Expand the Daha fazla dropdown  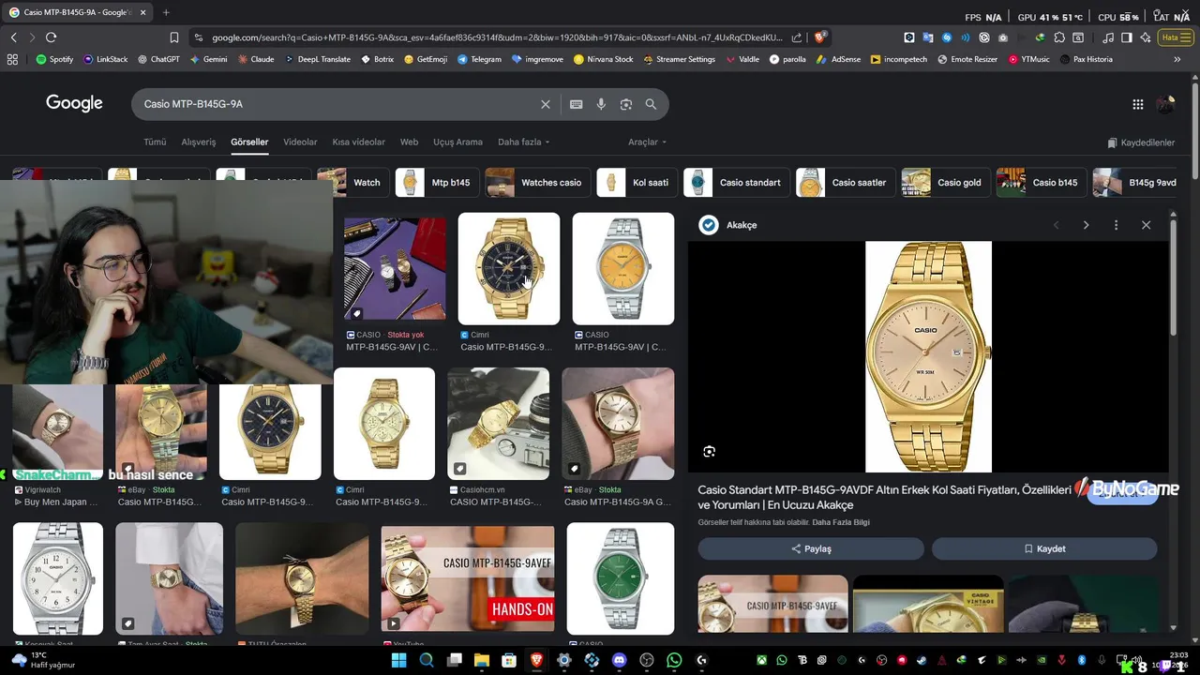(523, 142)
